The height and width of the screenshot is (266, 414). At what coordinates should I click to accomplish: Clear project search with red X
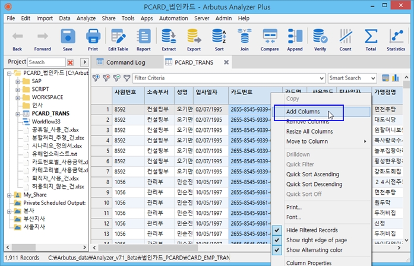(x=70, y=62)
